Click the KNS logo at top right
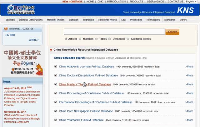 (x=185, y=10)
